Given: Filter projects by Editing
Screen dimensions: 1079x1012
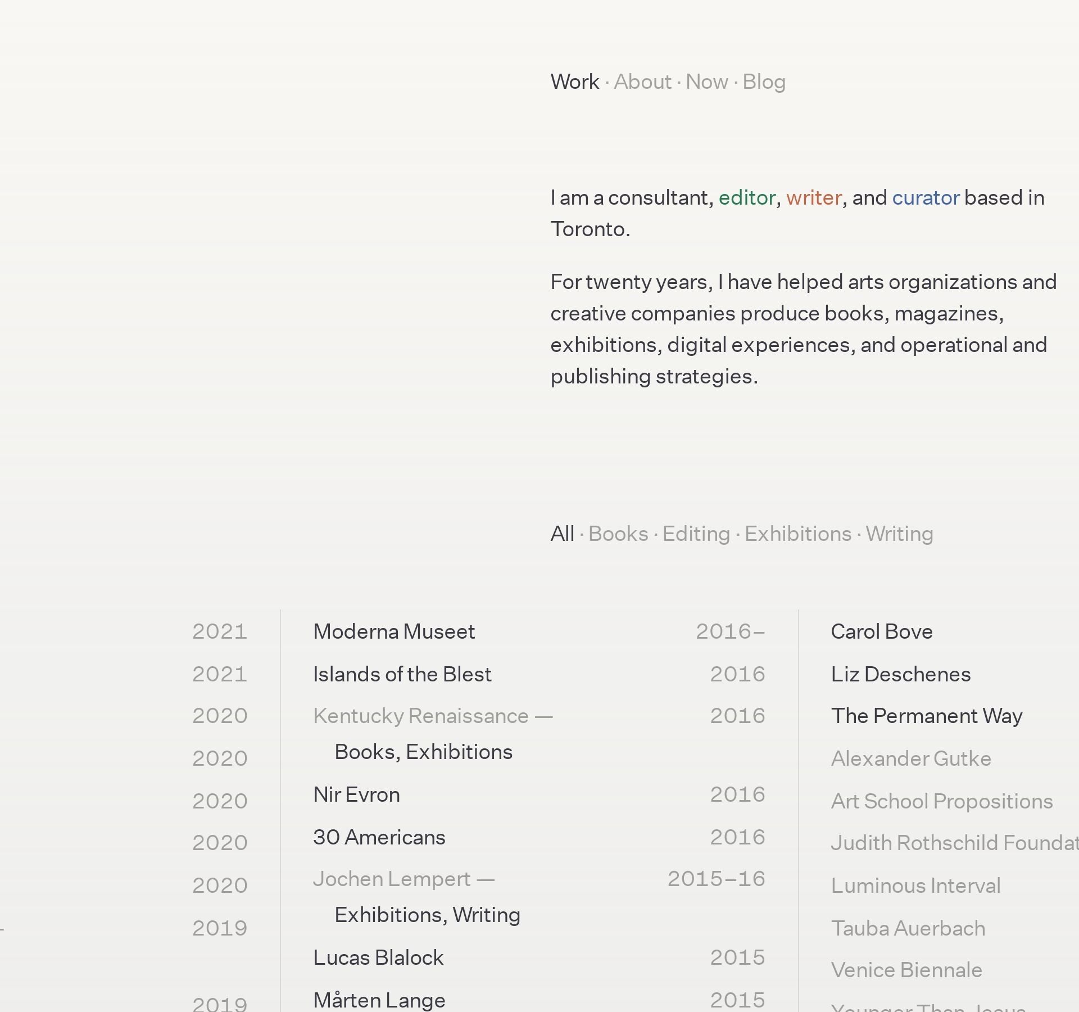Looking at the screenshot, I should 696,534.
